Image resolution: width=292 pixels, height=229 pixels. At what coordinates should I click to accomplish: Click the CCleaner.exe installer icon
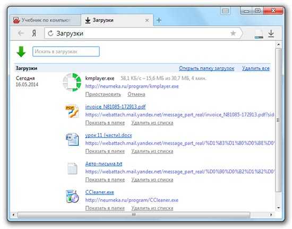[72, 196]
